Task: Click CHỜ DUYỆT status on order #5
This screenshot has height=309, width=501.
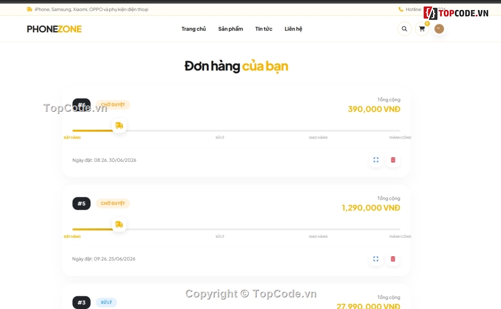Action: tap(113, 203)
